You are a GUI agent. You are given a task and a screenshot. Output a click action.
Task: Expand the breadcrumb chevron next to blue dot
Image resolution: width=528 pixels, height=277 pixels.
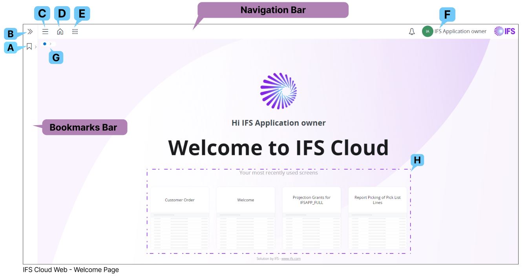(50, 43)
